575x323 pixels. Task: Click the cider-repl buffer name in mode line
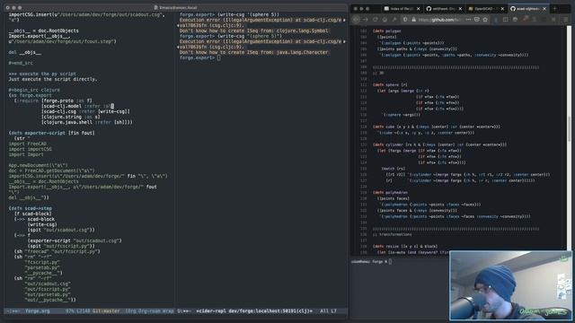click(x=254, y=311)
